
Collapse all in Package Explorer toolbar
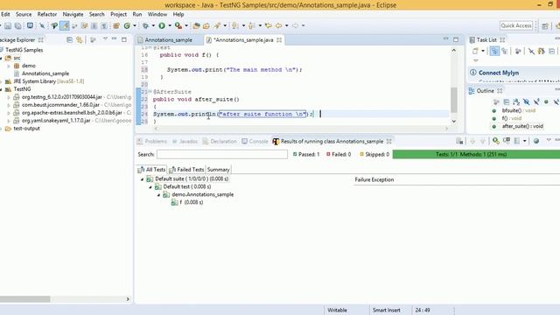coord(70,40)
